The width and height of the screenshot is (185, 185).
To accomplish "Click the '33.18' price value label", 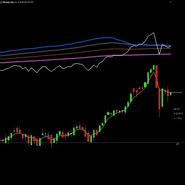I will click(x=176, y=109).
